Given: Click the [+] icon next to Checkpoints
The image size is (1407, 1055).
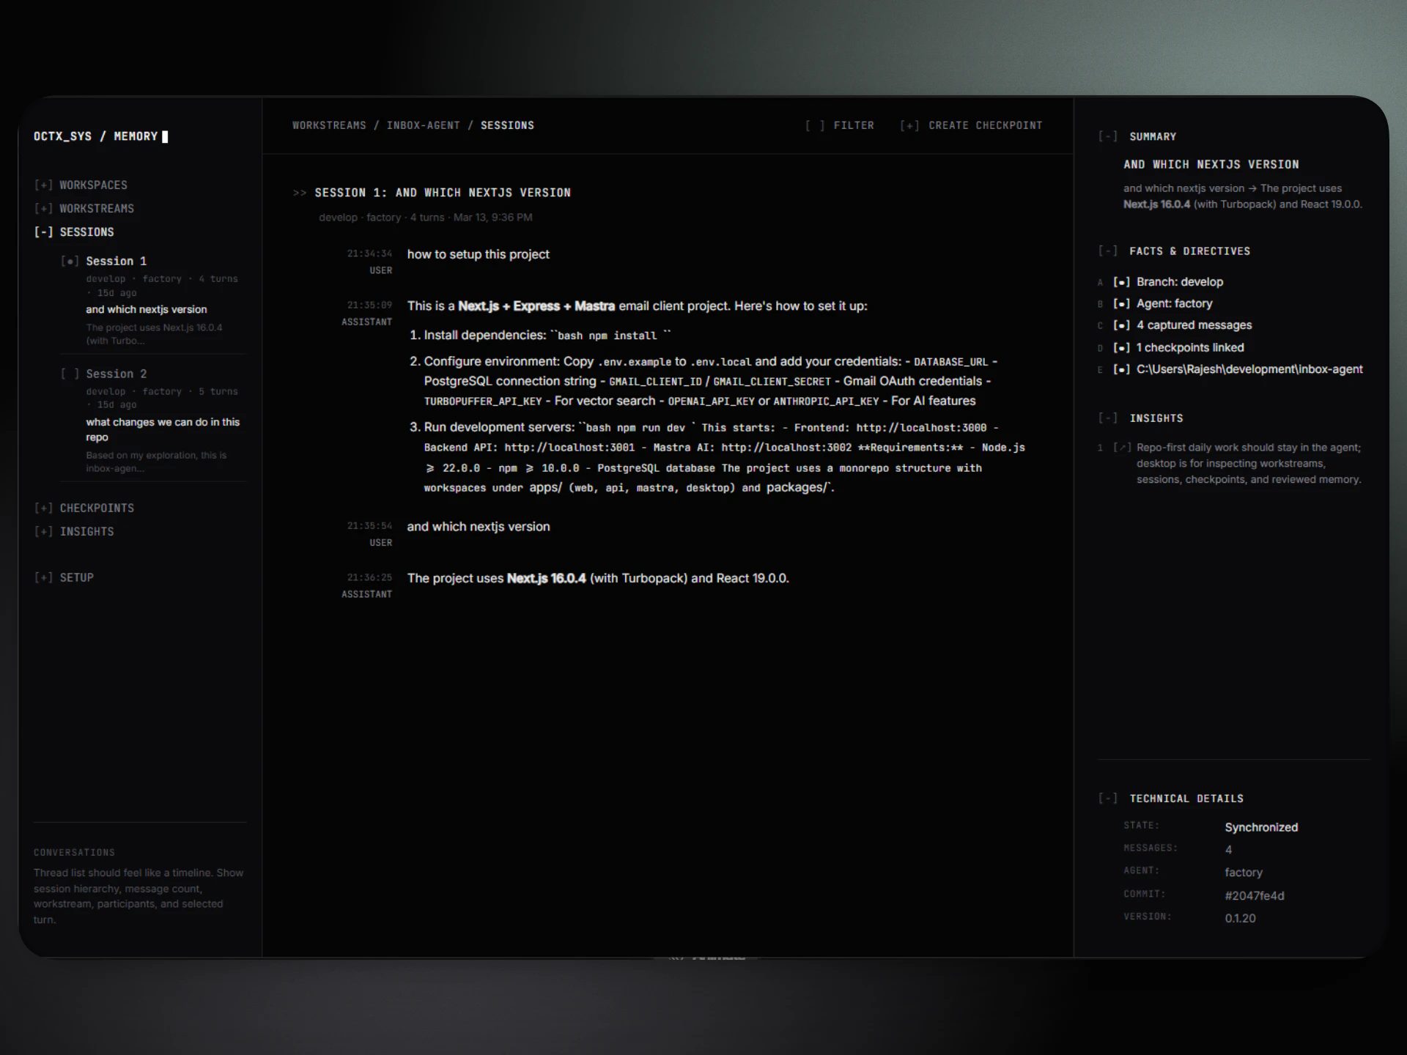Looking at the screenshot, I should pyautogui.click(x=43, y=508).
